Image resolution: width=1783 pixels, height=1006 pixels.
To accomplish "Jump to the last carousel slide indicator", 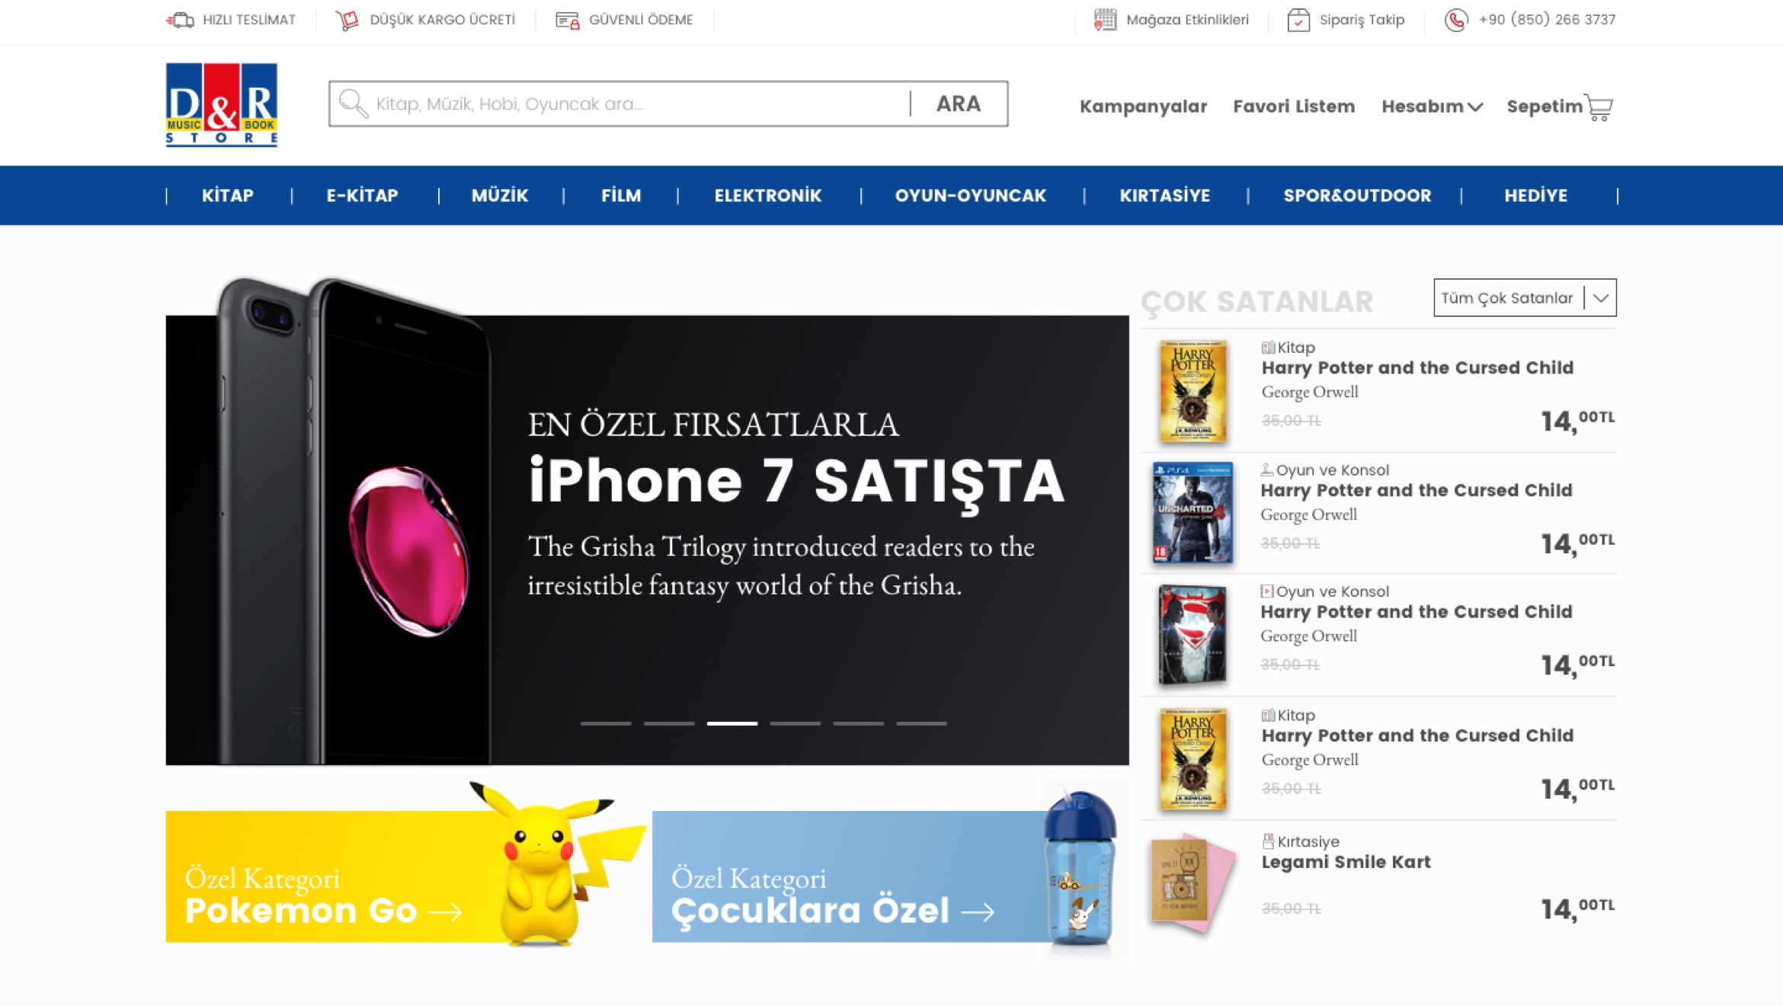I will coord(921,723).
